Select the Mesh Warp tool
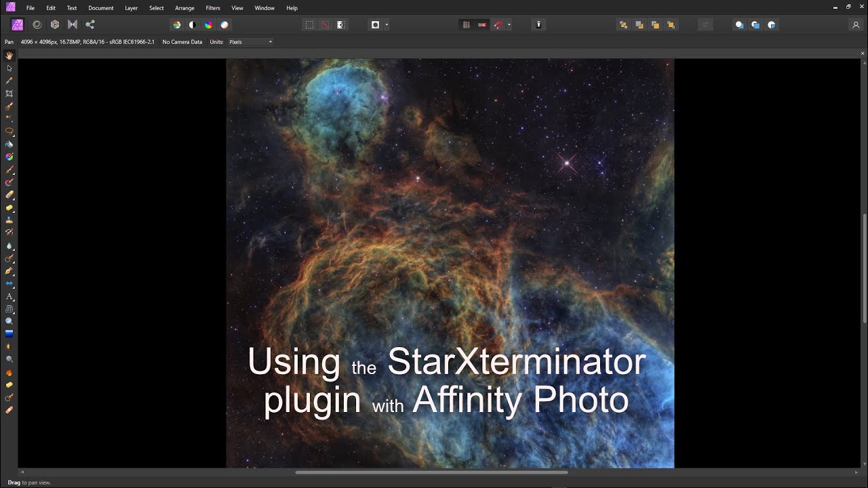 coord(9,308)
